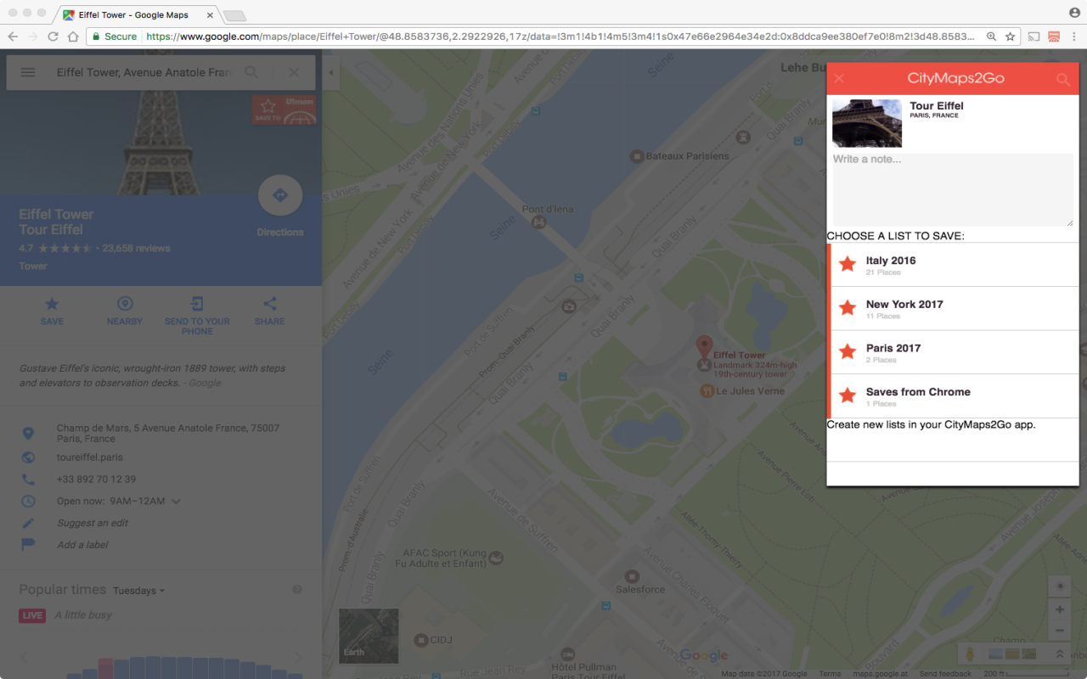Viewport: 1087px width, 679px height.
Task: Click the Save To Ulmon photo badge
Action: 284,109
